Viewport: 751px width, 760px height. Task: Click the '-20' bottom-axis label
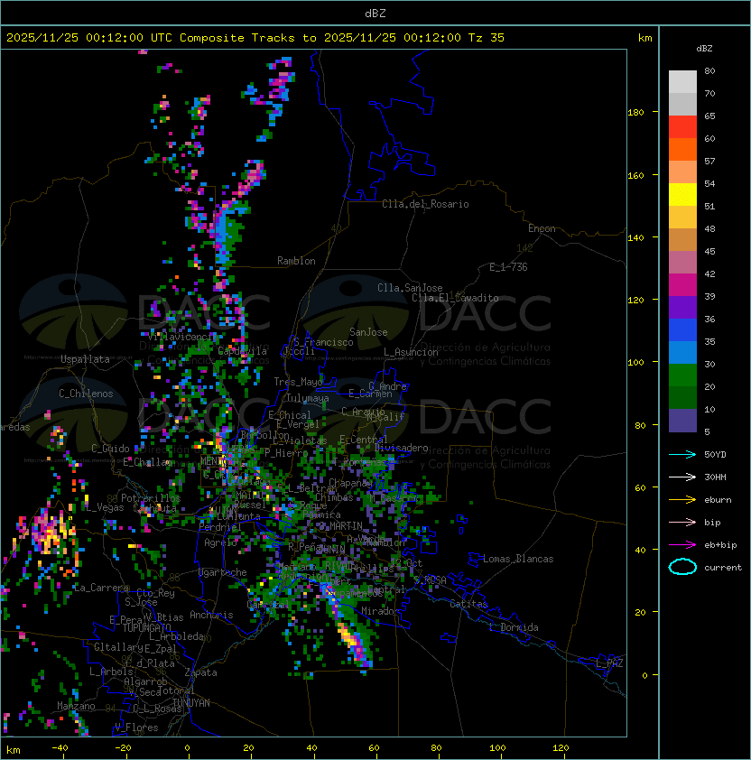click(x=123, y=748)
